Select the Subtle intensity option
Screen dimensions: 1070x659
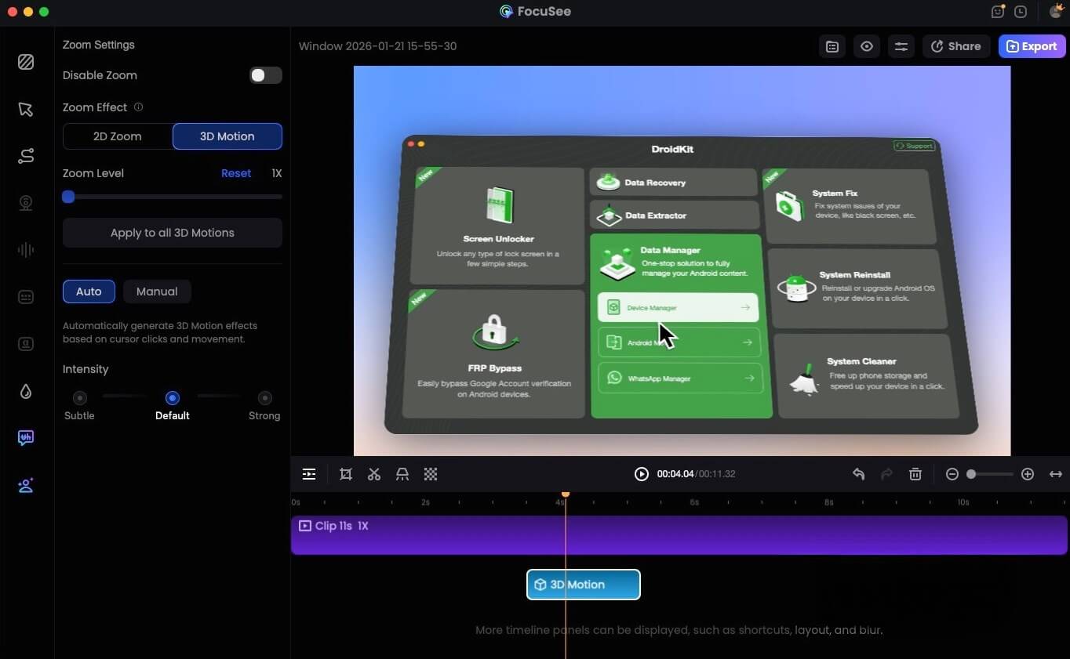(x=79, y=398)
